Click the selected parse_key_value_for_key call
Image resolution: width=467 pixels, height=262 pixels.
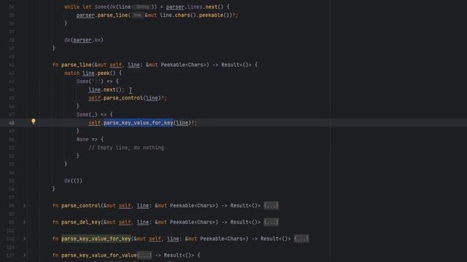click(138, 123)
